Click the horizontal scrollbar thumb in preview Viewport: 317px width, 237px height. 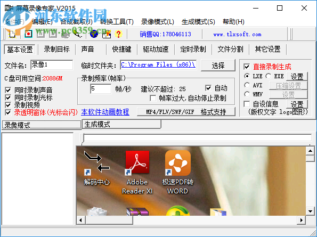point(109,220)
